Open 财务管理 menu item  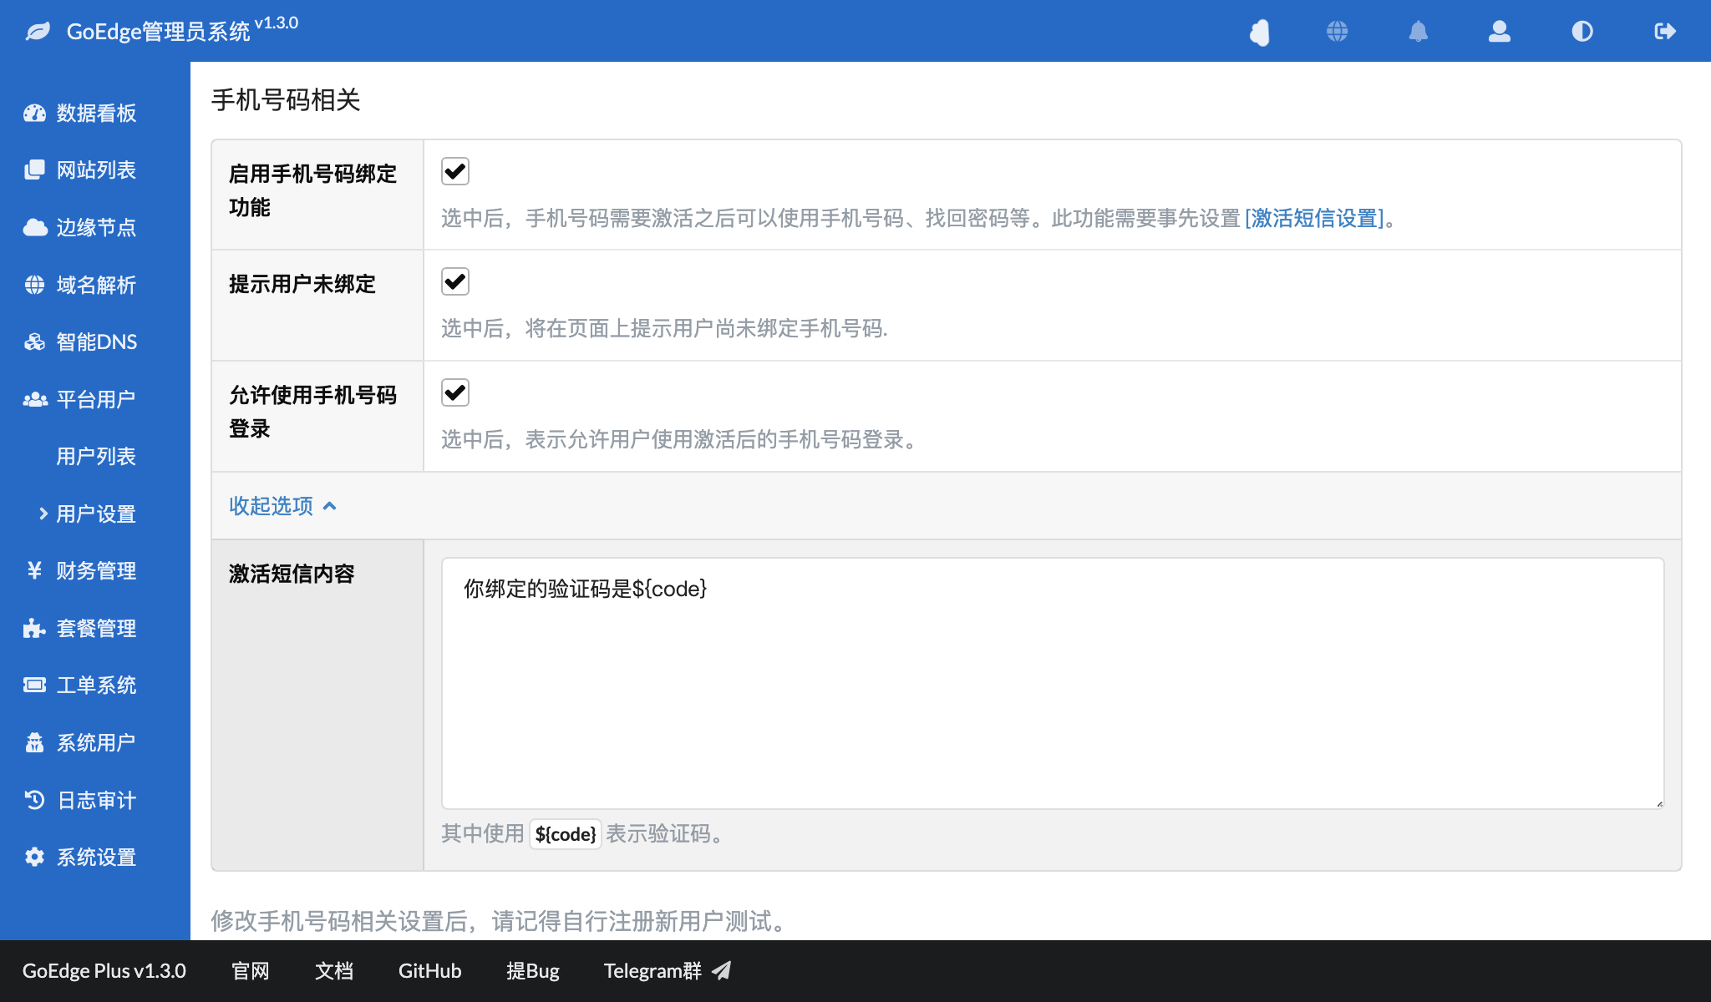click(95, 570)
